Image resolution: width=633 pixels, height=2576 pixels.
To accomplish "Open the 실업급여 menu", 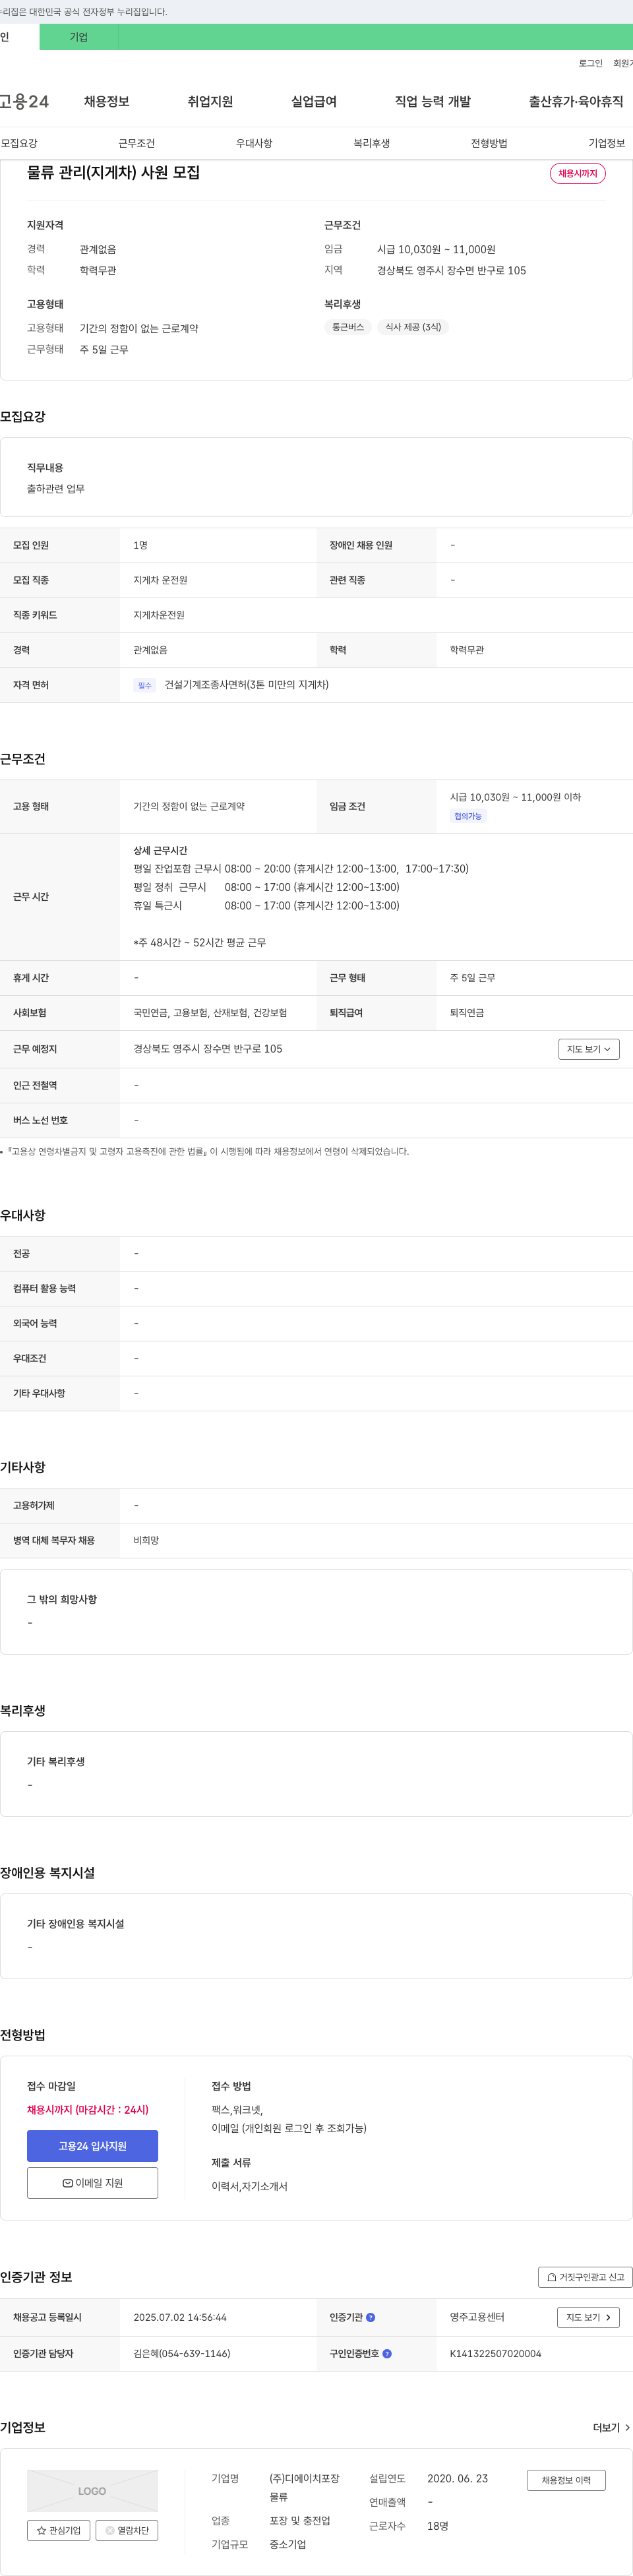I will (x=314, y=102).
